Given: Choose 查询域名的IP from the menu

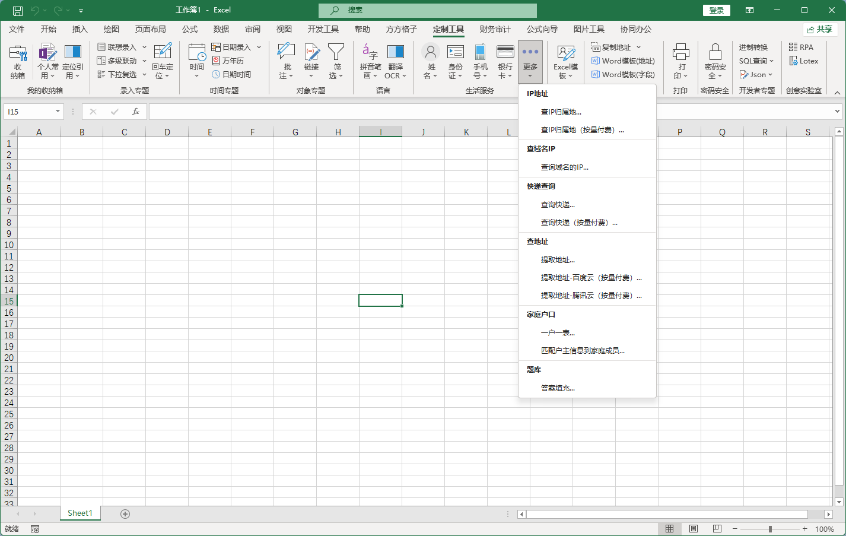Looking at the screenshot, I should [x=564, y=167].
